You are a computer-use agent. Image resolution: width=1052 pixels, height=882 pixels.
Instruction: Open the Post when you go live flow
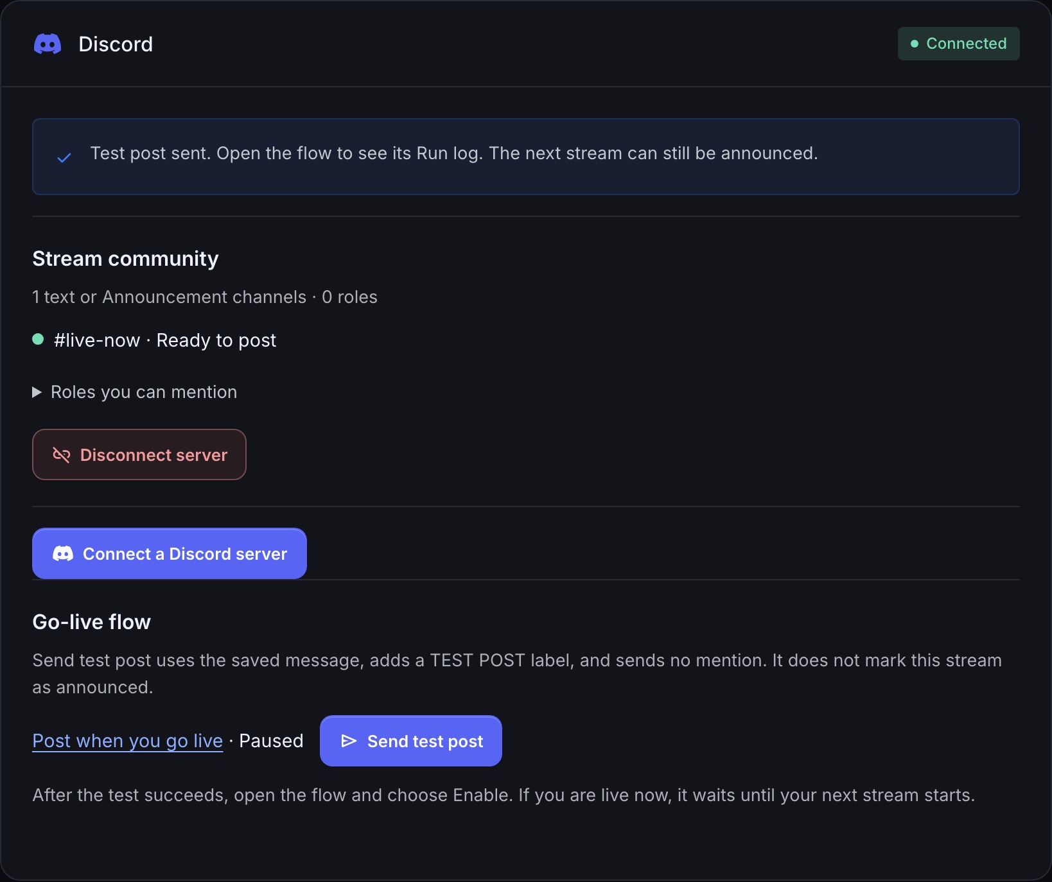(x=128, y=741)
